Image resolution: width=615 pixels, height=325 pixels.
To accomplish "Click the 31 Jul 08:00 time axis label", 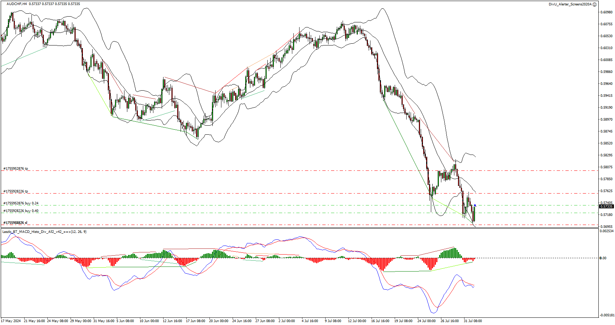I will 472,321.
